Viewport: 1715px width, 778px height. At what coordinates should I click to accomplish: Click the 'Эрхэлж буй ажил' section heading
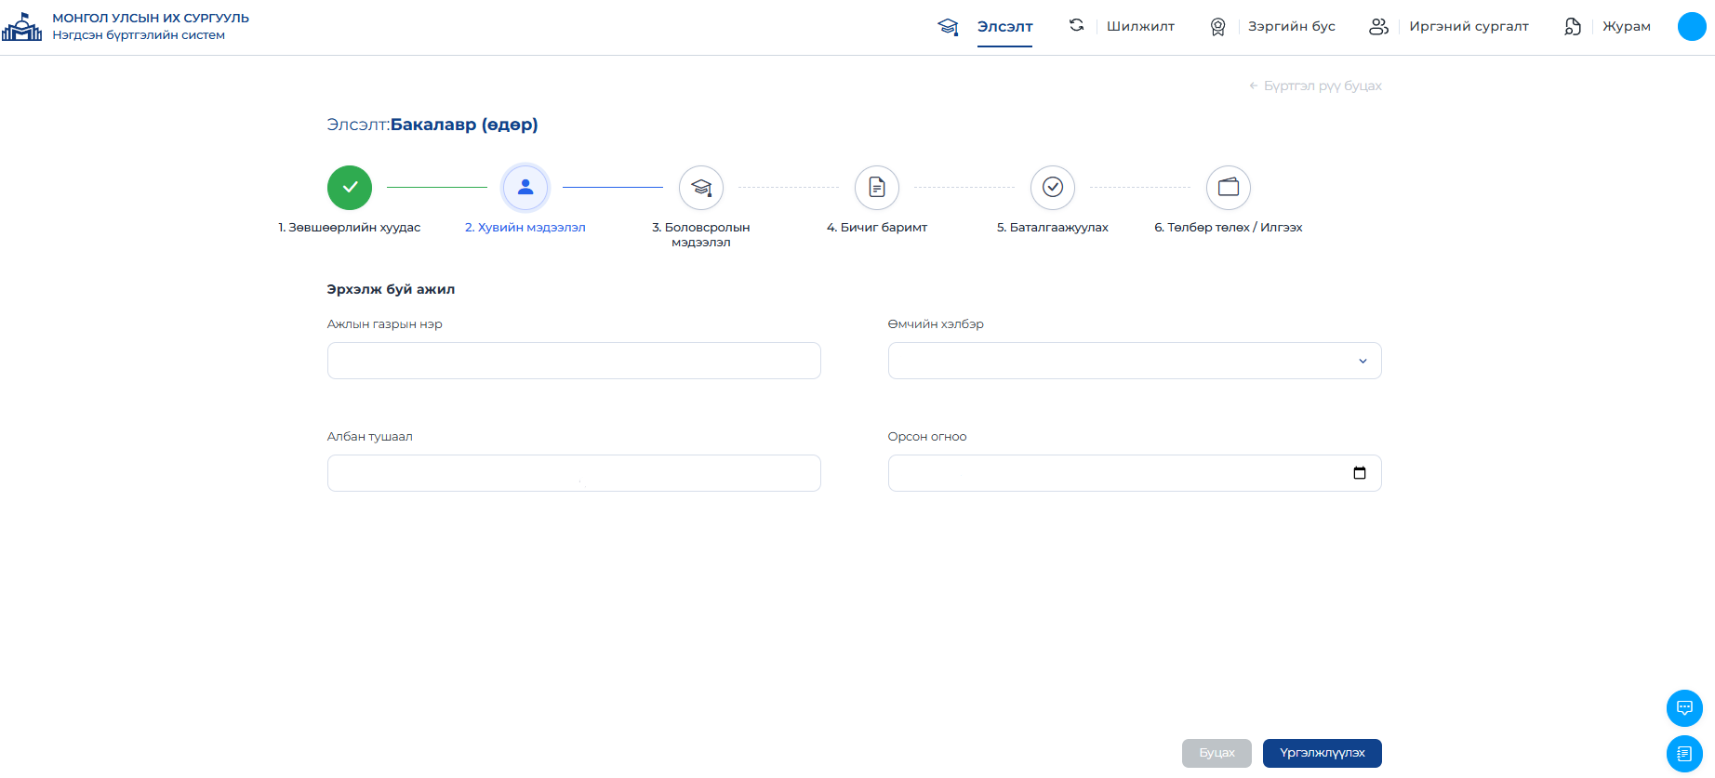391,289
